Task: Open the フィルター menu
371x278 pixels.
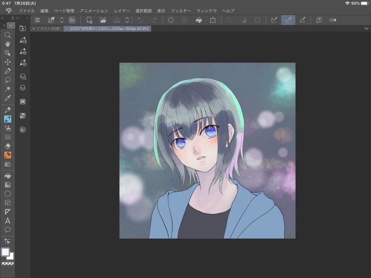Action: coord(181,11)
